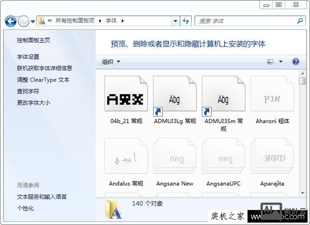Click the fonts folder icon in address bar
The width and height of the screenshot is (310, 225).
pyautogui.click(x=42, y=21)
